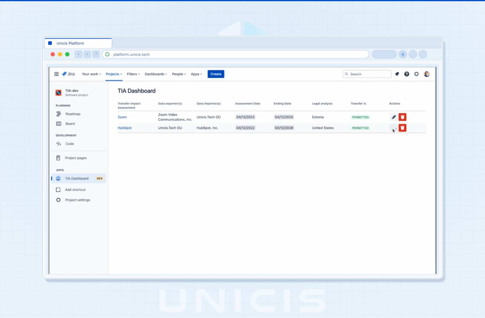This screenshot has height=318, width=485.
Task: Edit the Zoom assessment row
Action: pyautogui.click(x=393, y=117)
